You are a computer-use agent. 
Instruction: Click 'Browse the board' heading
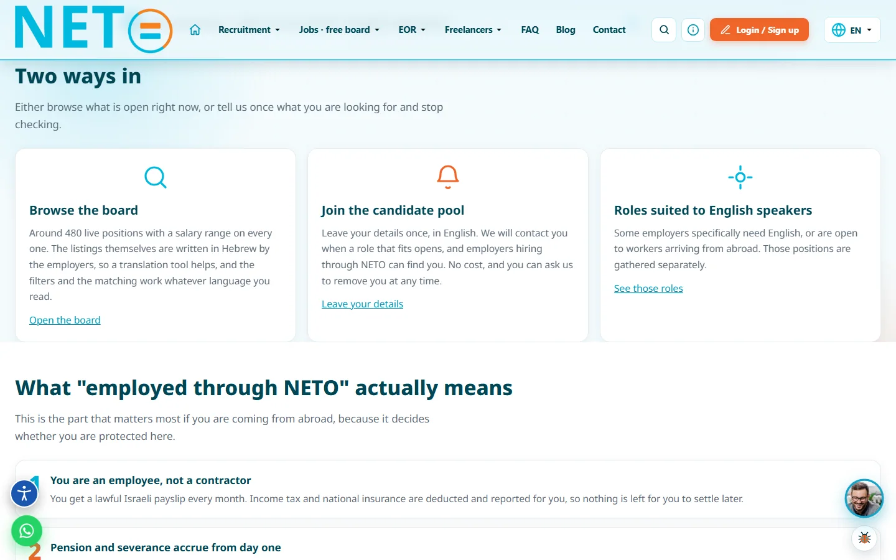pos(83,210)
